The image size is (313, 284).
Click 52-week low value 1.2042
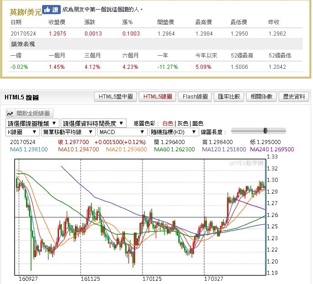(277, 67)
